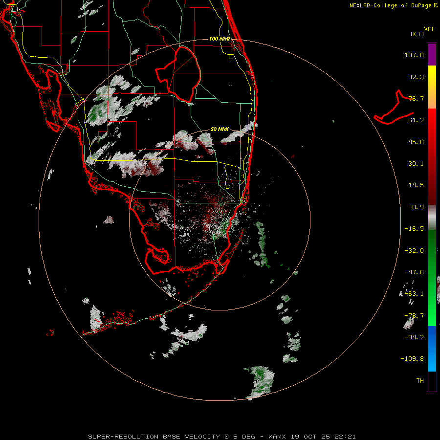This screenshot has height=440, width=440.
Task: Click the 61.2 velocity scale value
Action: click(416, 120)
